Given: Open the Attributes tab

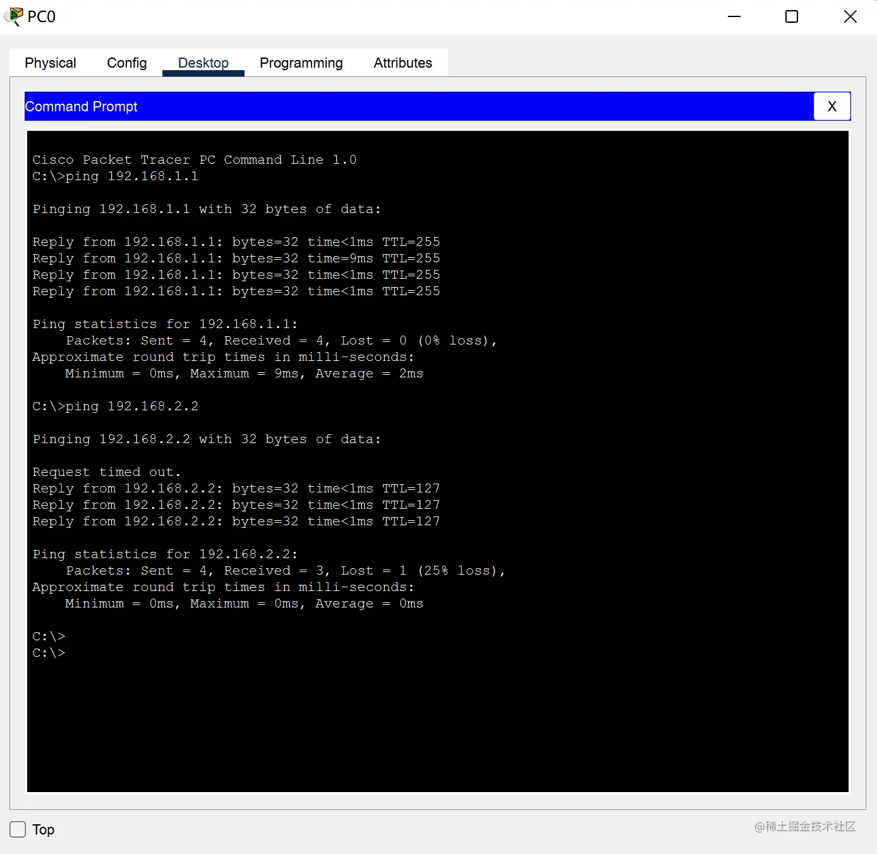Looking at the screenshot, I should tap(403, 63).
